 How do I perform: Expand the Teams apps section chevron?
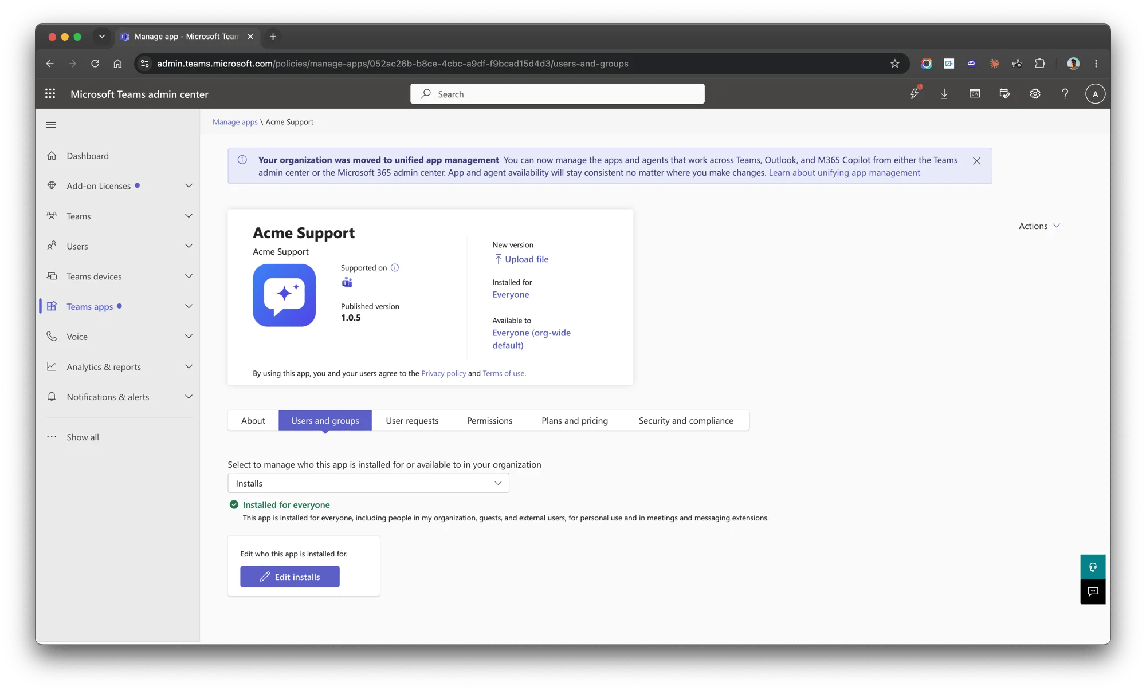(189, 306)
